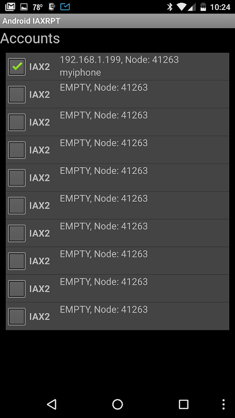Open the three-dot overflow menu
This screenshot has width=235, height=418.
(x=224, y=404)
